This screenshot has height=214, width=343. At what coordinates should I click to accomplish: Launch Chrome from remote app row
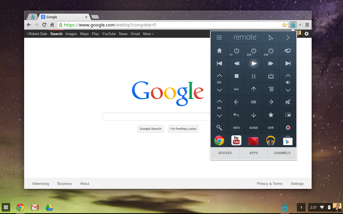tap(219, 140)
